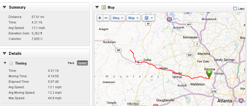This screenshot has width=247, height=106.
Task: Collapse the Timing subsection triangle
Action: 5,63
